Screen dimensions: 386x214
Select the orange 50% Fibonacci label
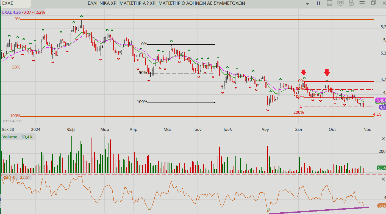[x=16, y=67]
